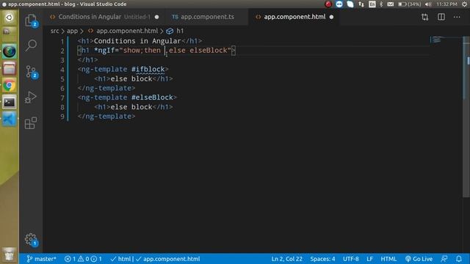
Task: Open the Bluetooth indicator in top bar
Action: [381, 4]
